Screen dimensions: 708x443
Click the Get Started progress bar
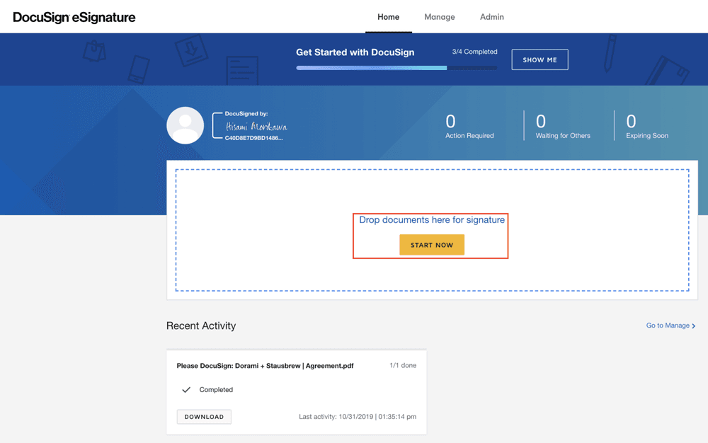(x=396, y=68)
